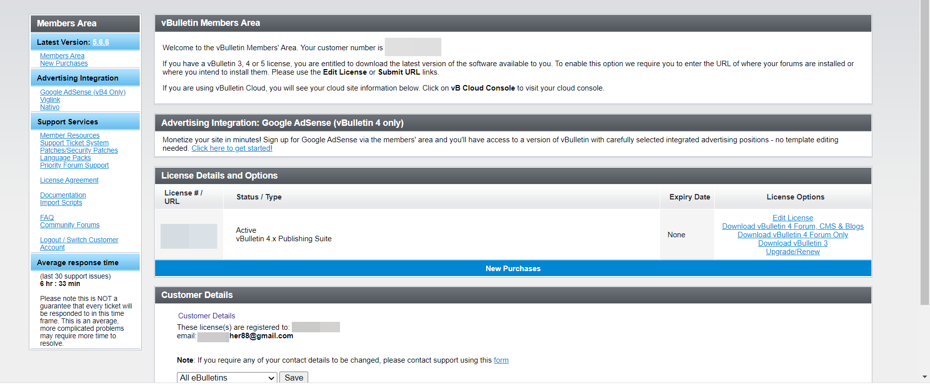The image size is (930, 387).
Task: Go to Members Area sidebar link
Action: (x=62, y=56)
